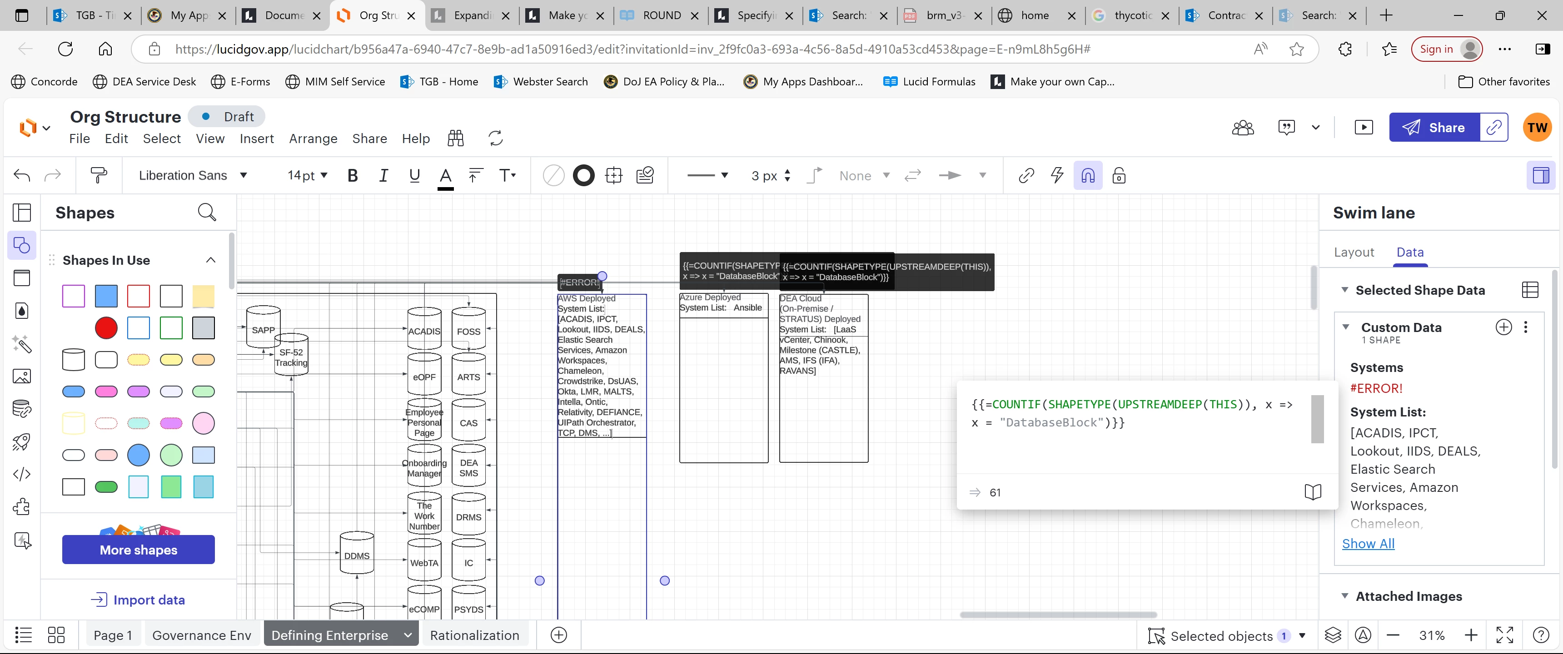This screenshot has width=1563, height=654.
Task: Click the sync refresh icon near Help
Action: [496, 139]
